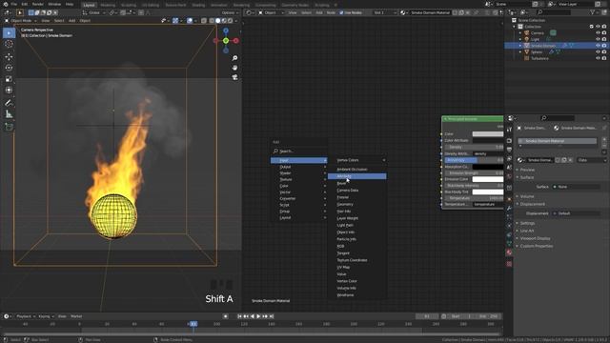Image resolution: width=610 pixels, height=343 pixels.
Task: Expand the Custom Properties panel
Action: click(536, 246)
